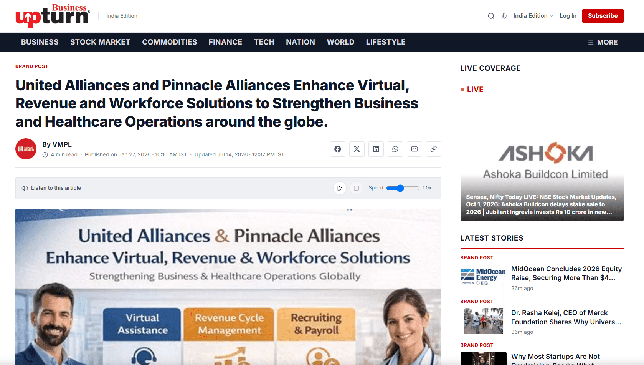Image resolution: width=644 pixels, height=365 pixels.
Task: Go to the WORLD section
Action: pos(340,42)
